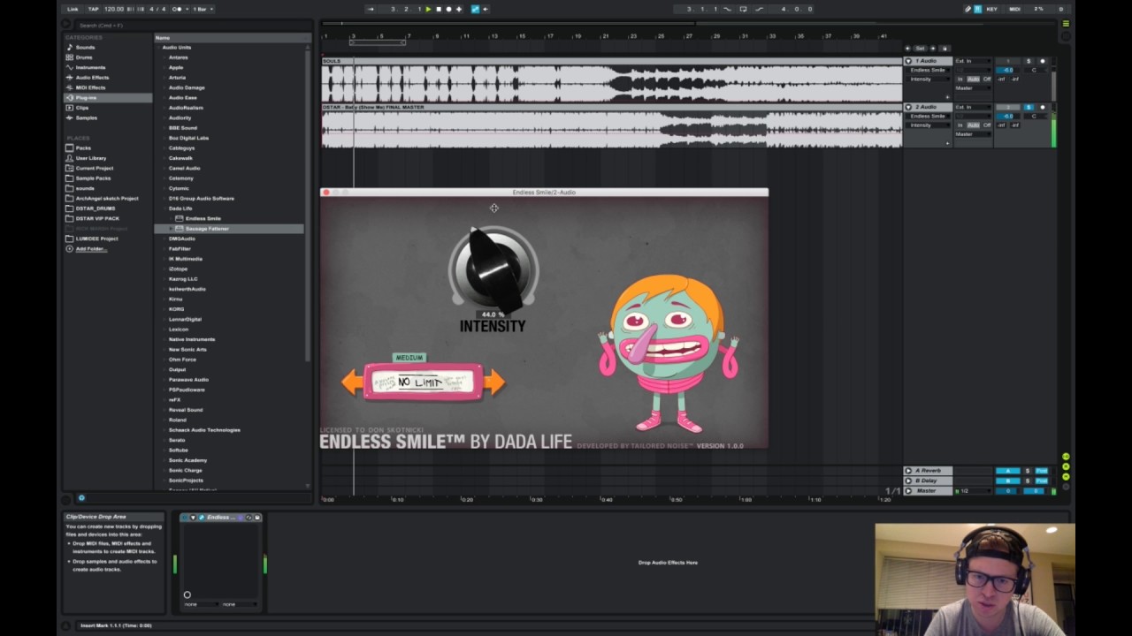Image resolution: width=1132 pixels, height=636 pixels.
Task: Click the 120.00 tempo field
Action: tap(114, 9)
